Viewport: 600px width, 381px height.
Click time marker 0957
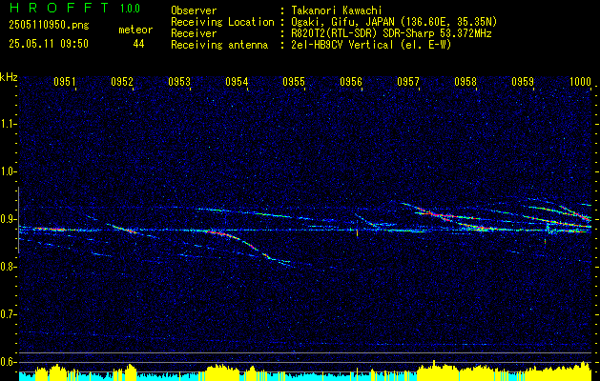click(x=408, y=81)
